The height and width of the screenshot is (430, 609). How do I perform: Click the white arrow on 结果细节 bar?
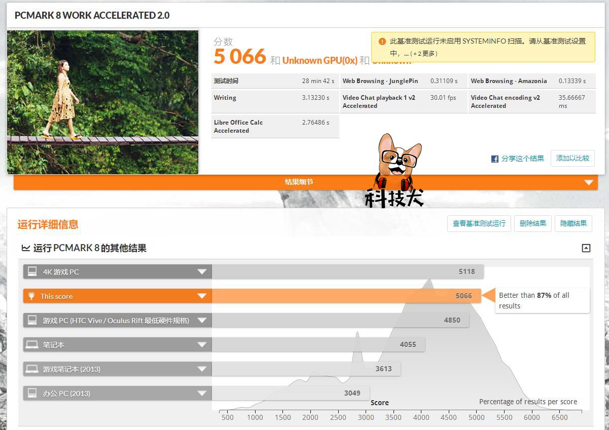(x=589, y=182)
